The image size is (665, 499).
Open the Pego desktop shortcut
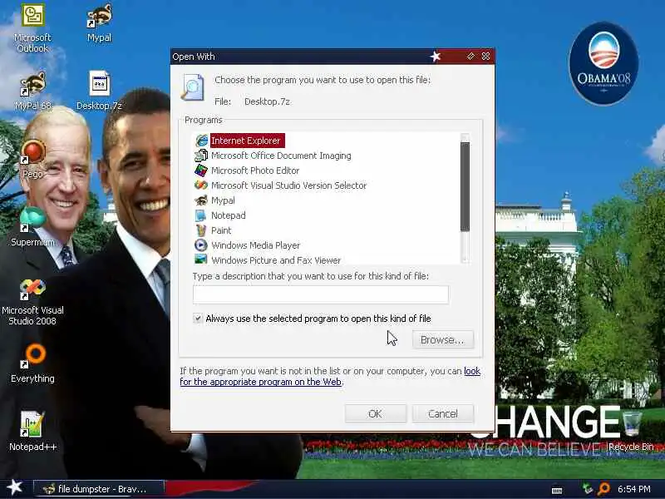click(x=32, y=160)
